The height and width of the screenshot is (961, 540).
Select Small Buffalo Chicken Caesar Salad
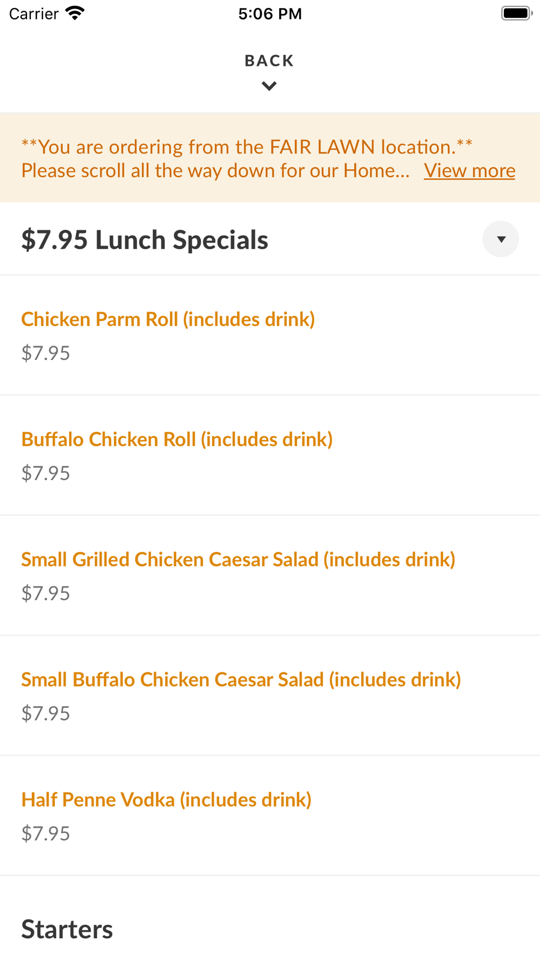[241, 679]
